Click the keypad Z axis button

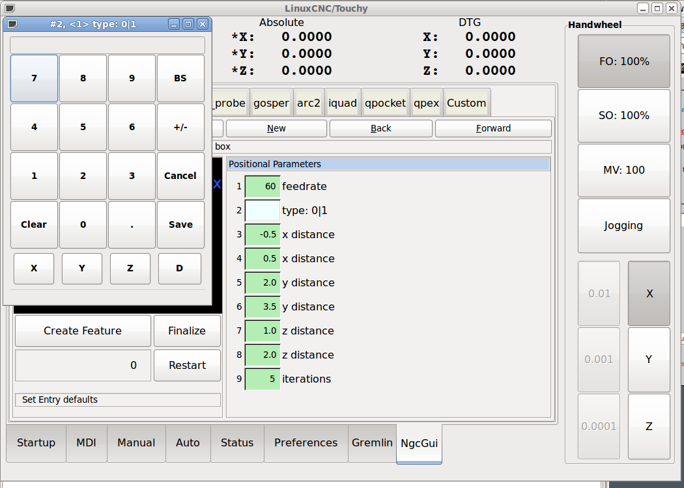tap(130, 268)
